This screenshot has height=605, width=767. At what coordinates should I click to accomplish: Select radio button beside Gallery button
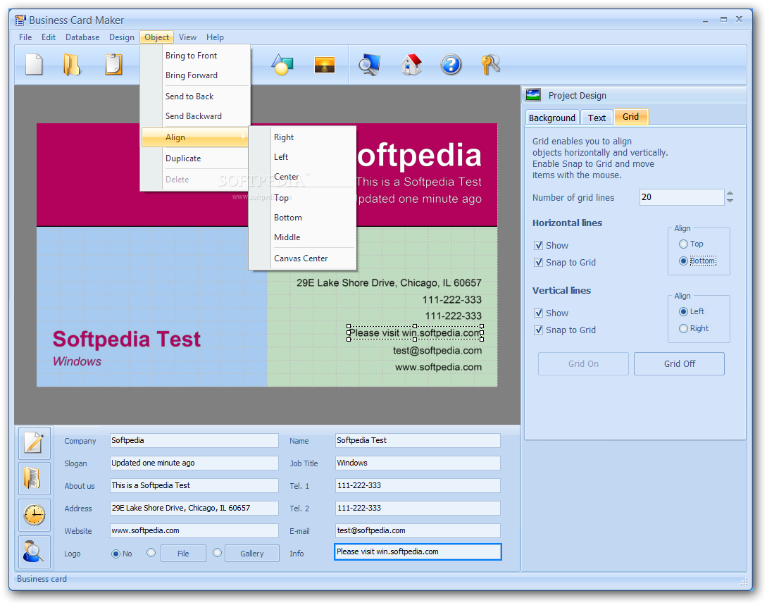pos(218,553)
